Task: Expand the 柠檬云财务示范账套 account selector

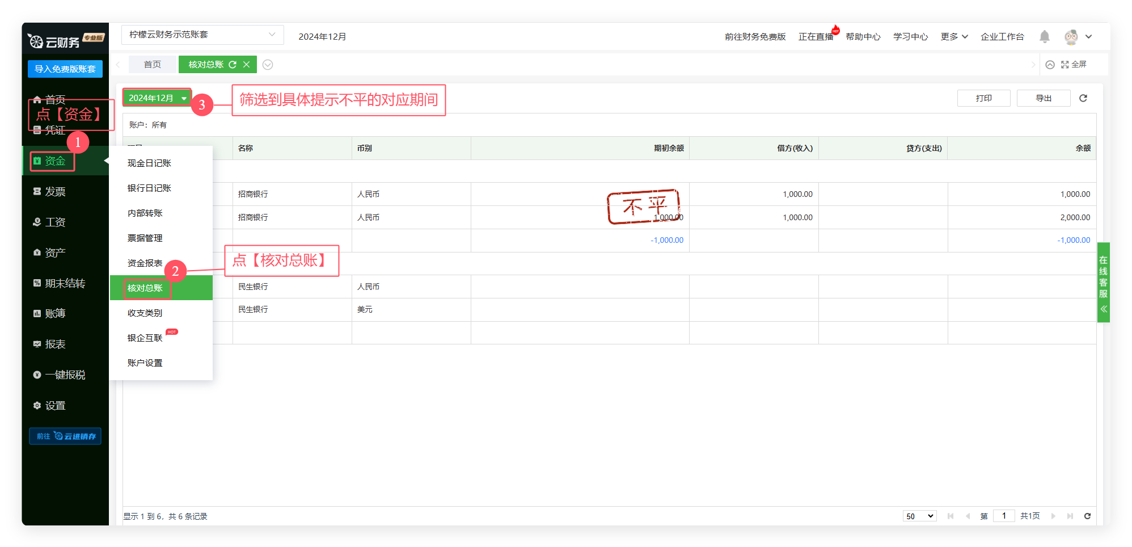Action: click(202, 35)
